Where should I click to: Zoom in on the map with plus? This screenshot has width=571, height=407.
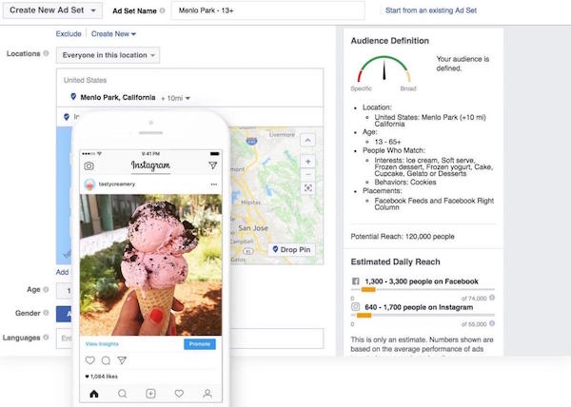[x=308, y=162]
